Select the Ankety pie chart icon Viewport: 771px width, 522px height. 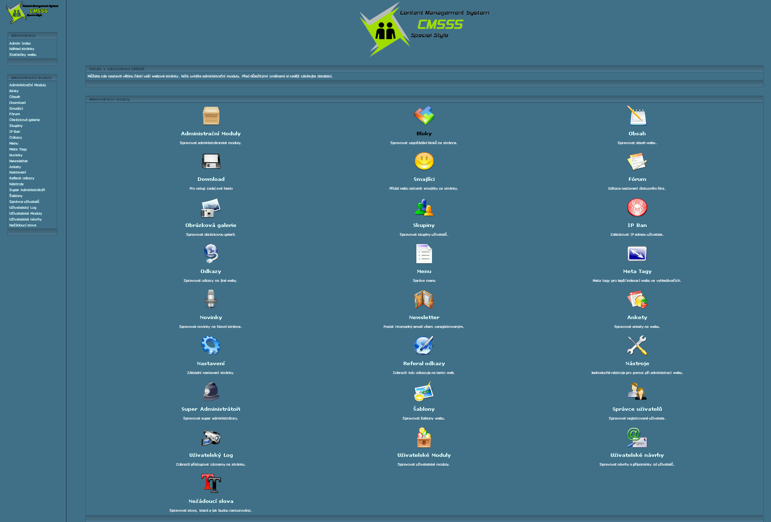[637, 299]
